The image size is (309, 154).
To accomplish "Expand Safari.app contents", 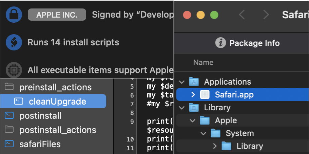I will click(193, 95).
